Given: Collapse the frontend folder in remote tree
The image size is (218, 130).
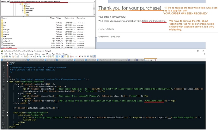Looking at the screenshot, I should [20, 4].
